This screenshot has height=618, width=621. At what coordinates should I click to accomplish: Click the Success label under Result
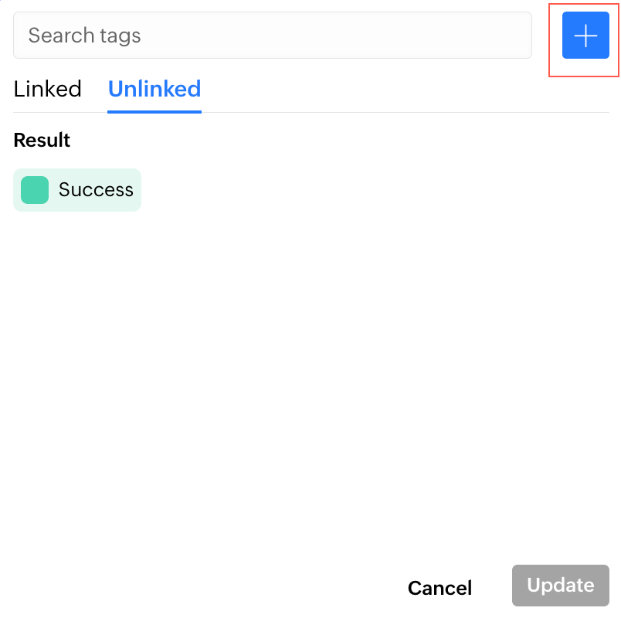coord(96,190)
